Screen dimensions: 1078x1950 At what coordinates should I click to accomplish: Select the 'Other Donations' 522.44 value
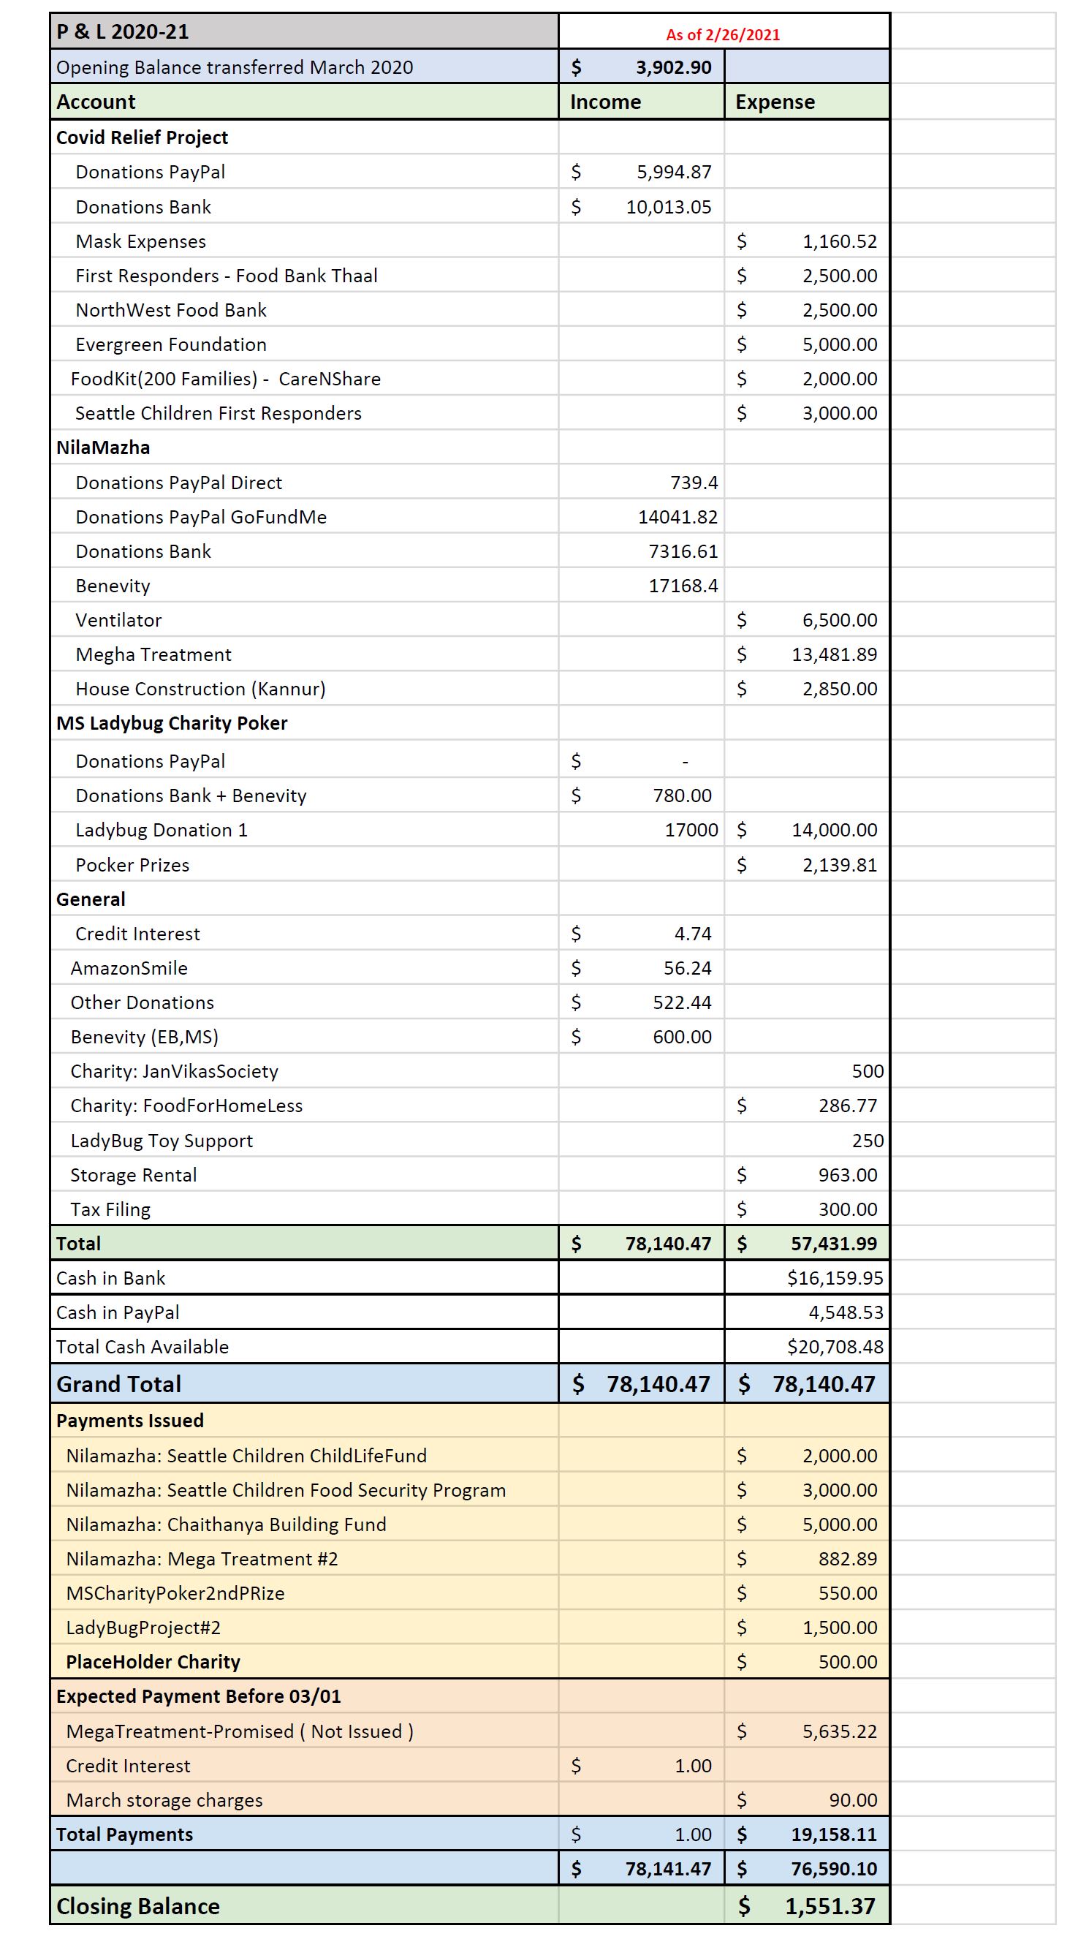tap(642, 1002)
